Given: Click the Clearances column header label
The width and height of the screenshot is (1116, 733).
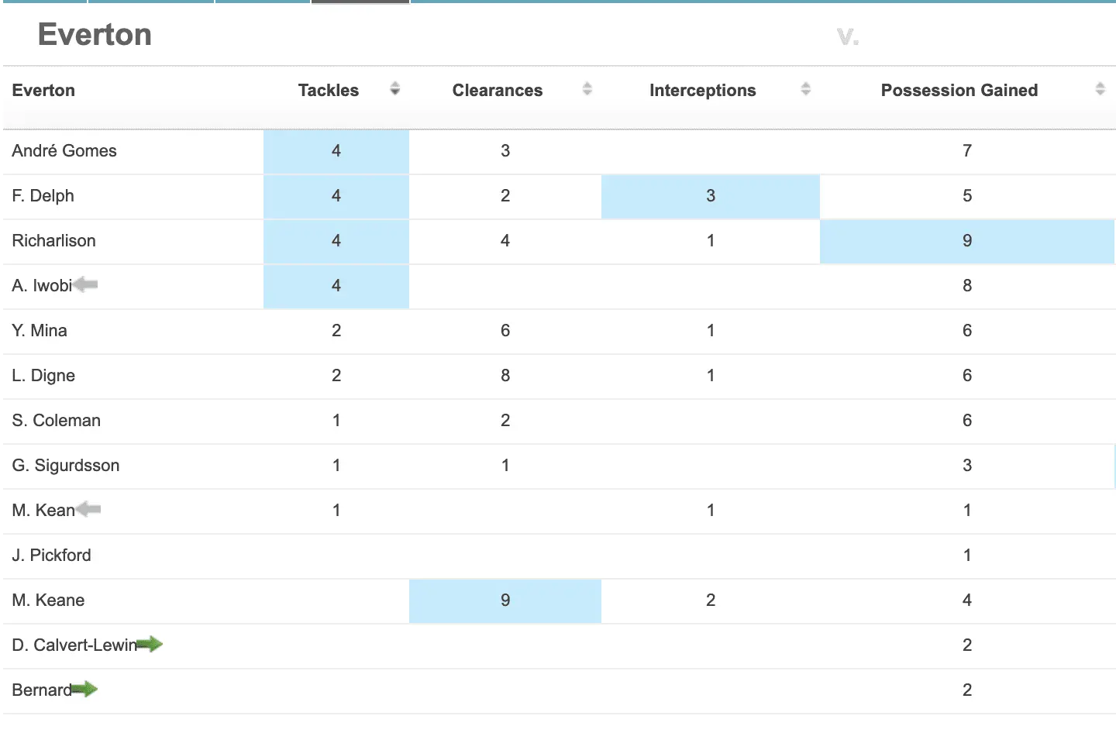Looking at the screenshot, I should (x=498, y=91).
